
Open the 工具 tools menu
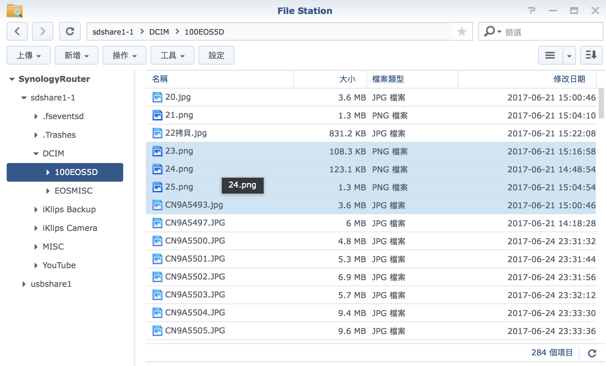click(x=172, y=55)
